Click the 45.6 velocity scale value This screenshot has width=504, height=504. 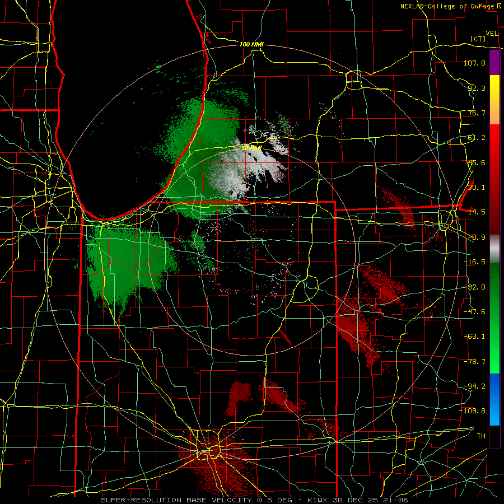[477, 162]
